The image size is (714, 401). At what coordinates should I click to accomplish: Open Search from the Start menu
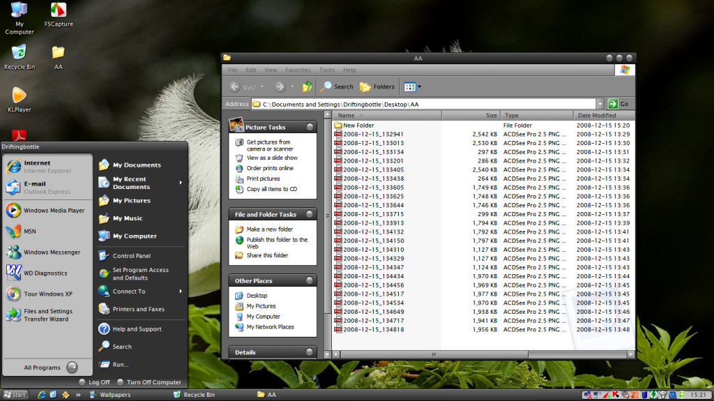pos(141,347)
